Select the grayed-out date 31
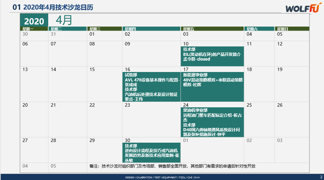324x180 pixels. click(53, 34)
